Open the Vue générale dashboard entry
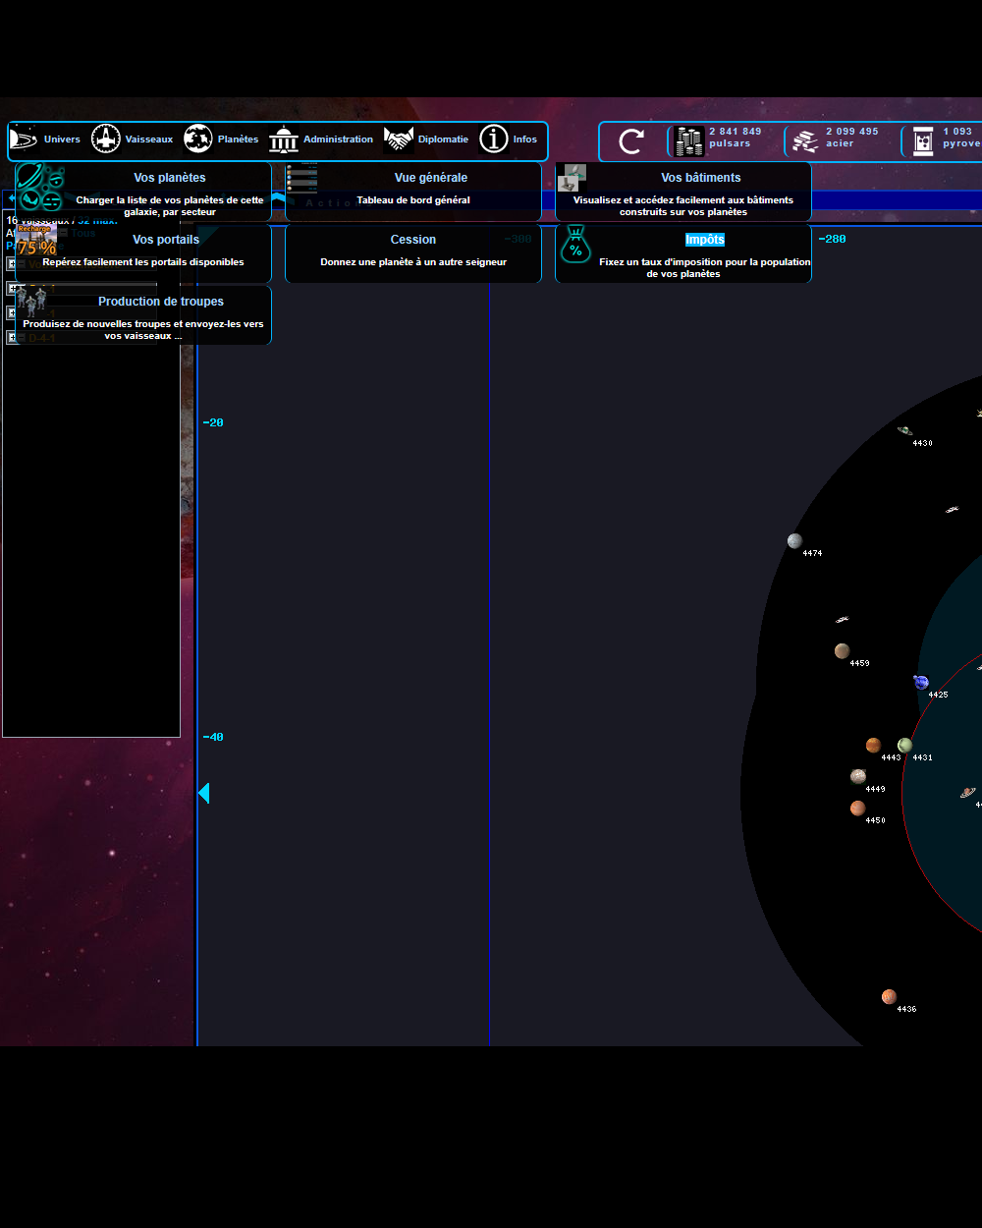 (x=430, y=178)
